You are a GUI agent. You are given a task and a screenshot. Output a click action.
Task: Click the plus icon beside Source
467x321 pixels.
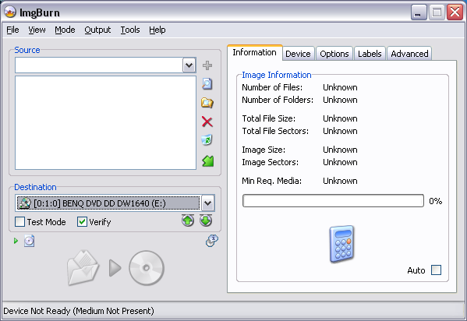coord(207,65)
